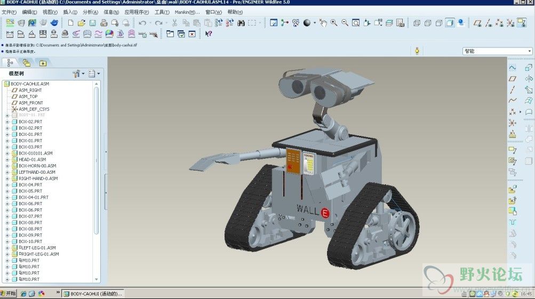Click the model tree vertical scrollbar

tap(97, 160)
